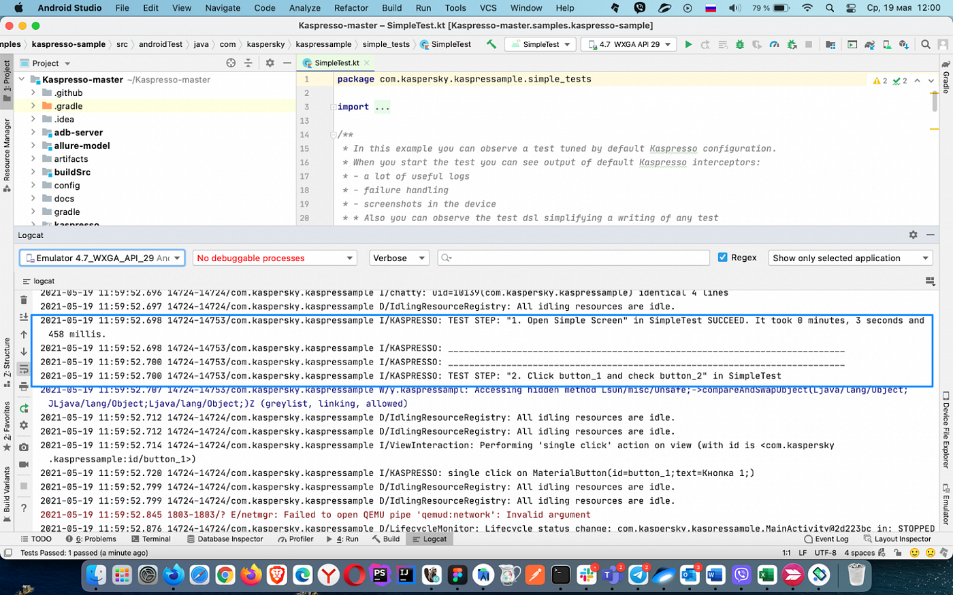Run SimpleTest with the green play button
This screenshot has width=953, height=595.
(x=688, y=44)
